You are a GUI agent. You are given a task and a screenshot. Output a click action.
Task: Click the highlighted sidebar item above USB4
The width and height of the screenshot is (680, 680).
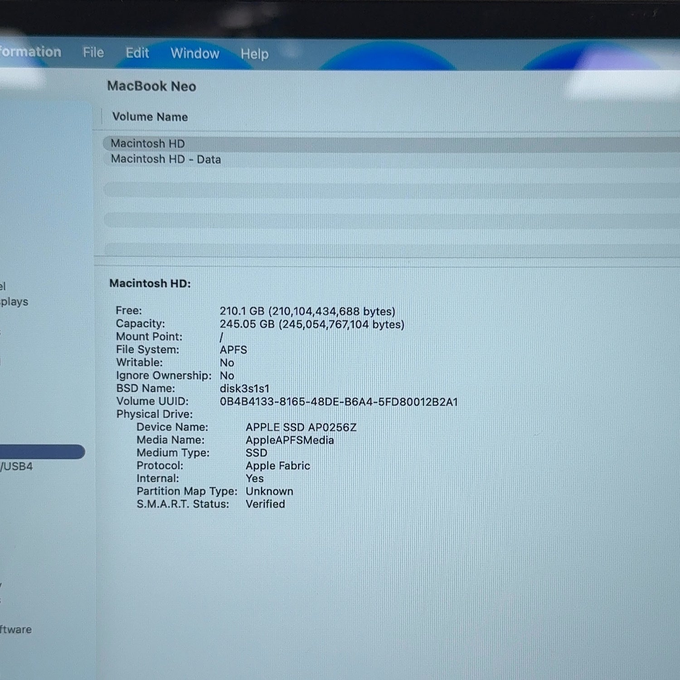[42, 452]
